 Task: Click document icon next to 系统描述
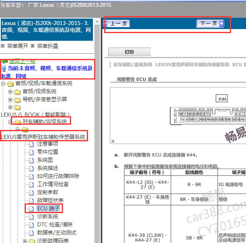32,169
